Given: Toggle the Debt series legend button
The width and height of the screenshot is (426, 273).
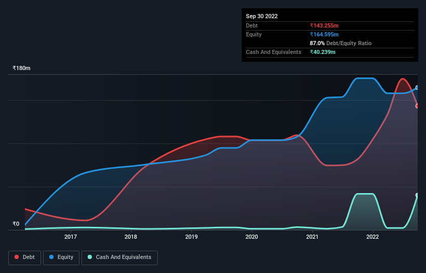Looking at the screenshot, I should 25,257.
